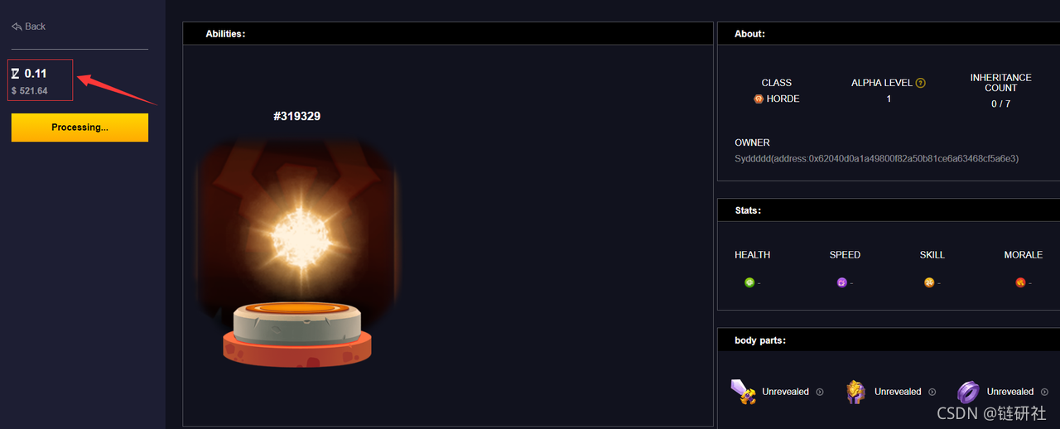Screen dimensions: 1060x429
Task: Click the yellow Processing button
Action: pyautogui.click(x=79, y=128)
